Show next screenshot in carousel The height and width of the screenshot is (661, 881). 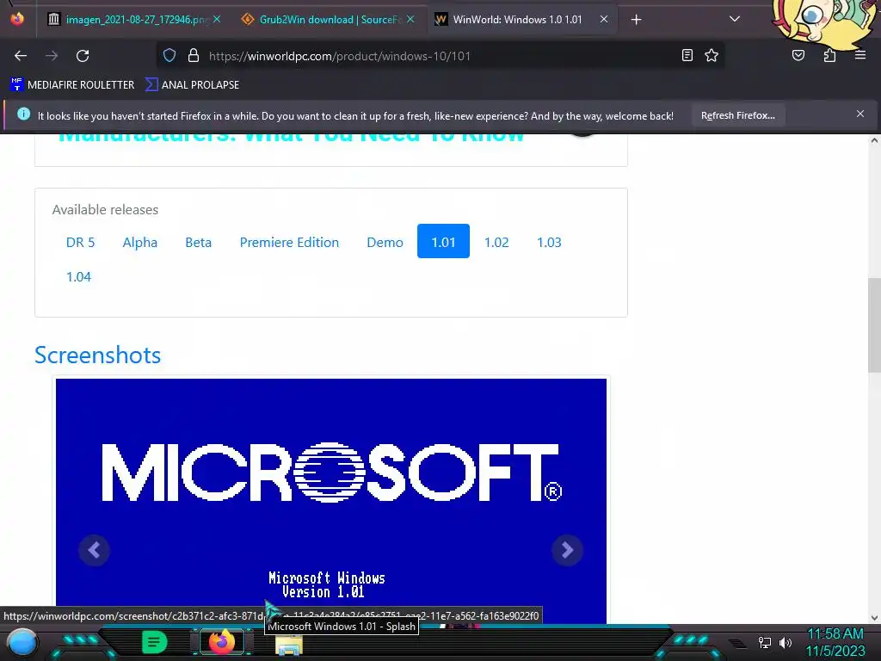568,550
